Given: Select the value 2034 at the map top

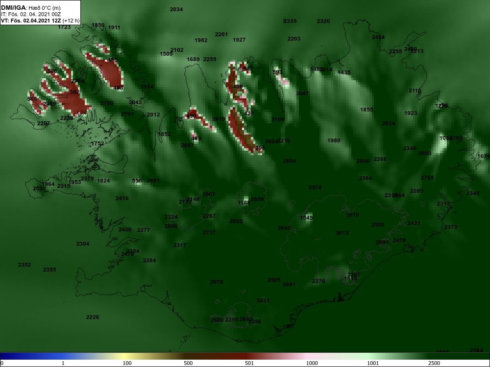Looking at the screenshot, I should pos(176,9).
